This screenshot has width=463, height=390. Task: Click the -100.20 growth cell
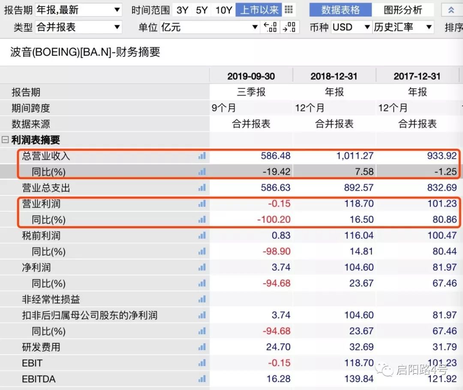coord(274,220)
